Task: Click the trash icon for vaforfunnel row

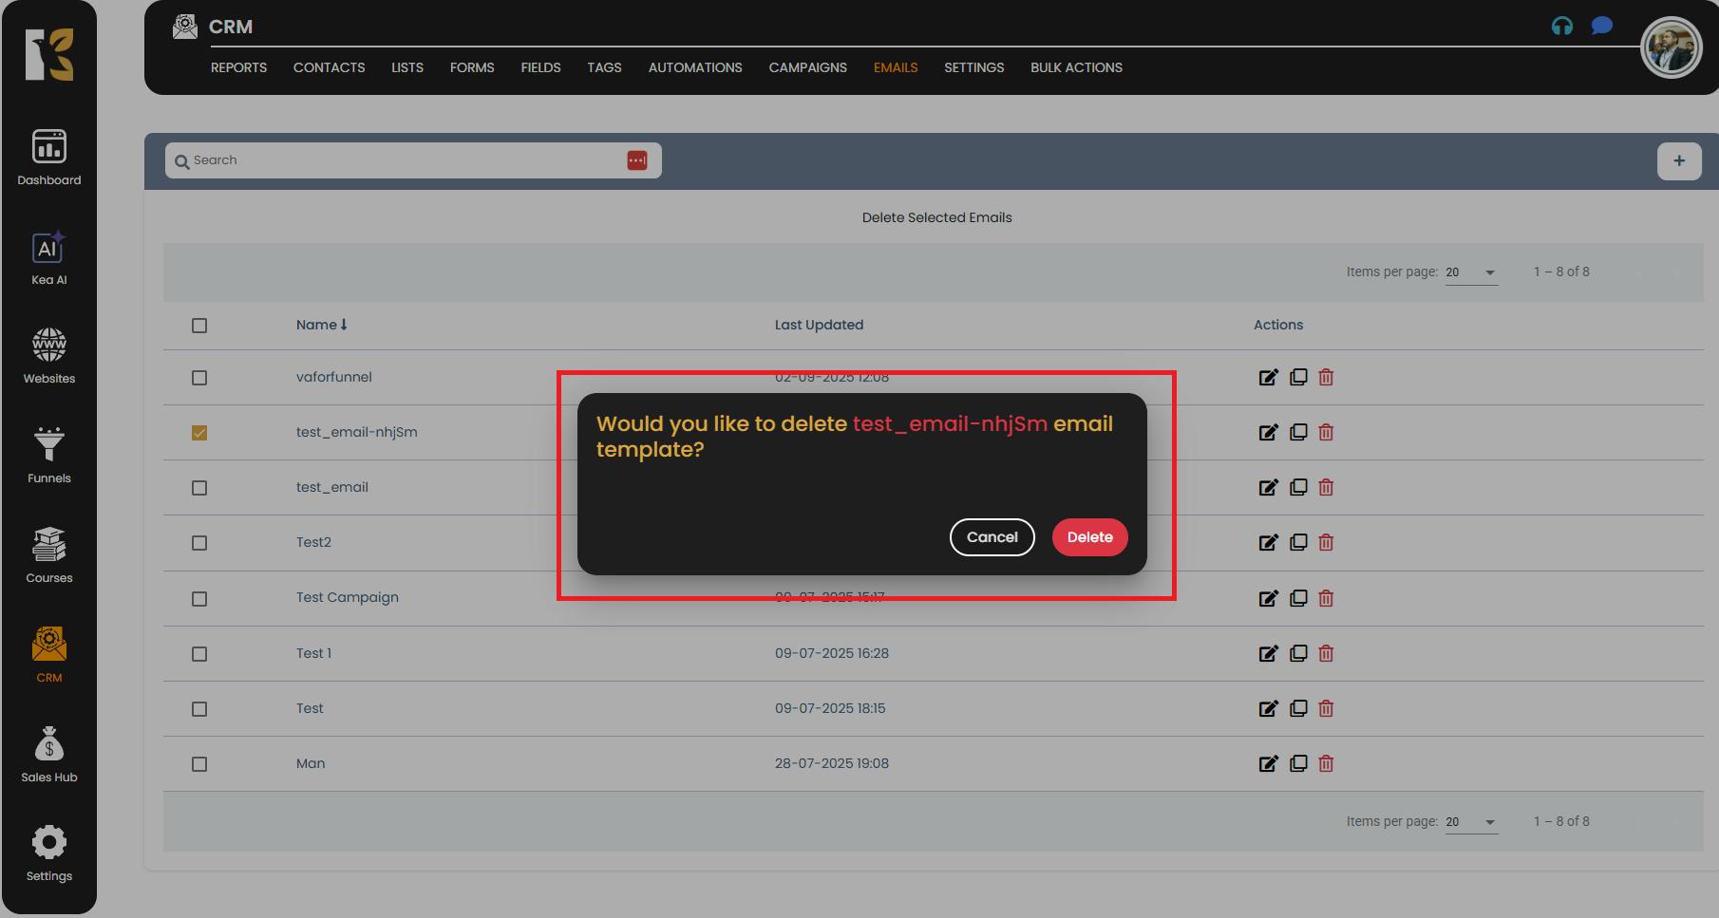Action: point(1326,378)
